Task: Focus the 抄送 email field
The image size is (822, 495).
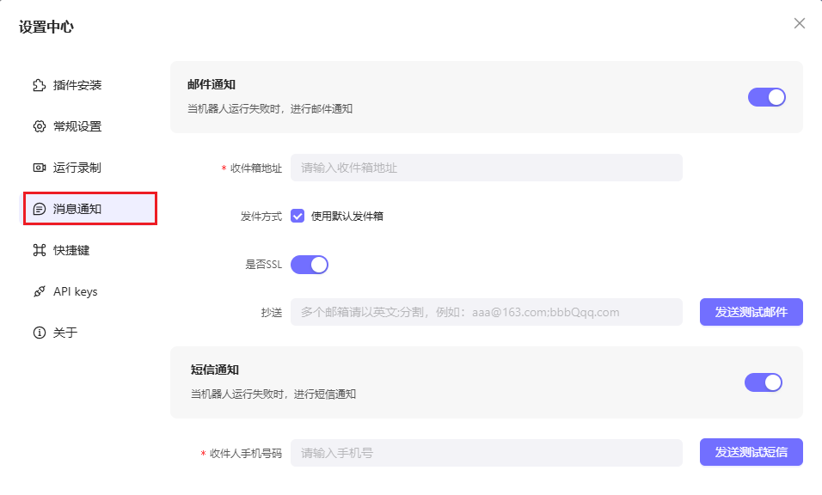Action: coord(486,312)
